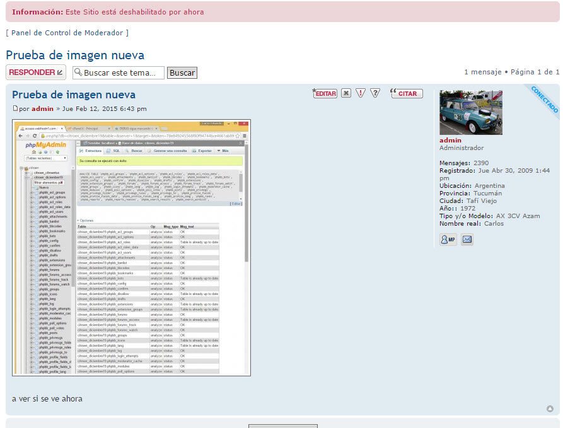563x428 pixels.
Task: Open admin profile from username under avatar
Action: point(450,140)
